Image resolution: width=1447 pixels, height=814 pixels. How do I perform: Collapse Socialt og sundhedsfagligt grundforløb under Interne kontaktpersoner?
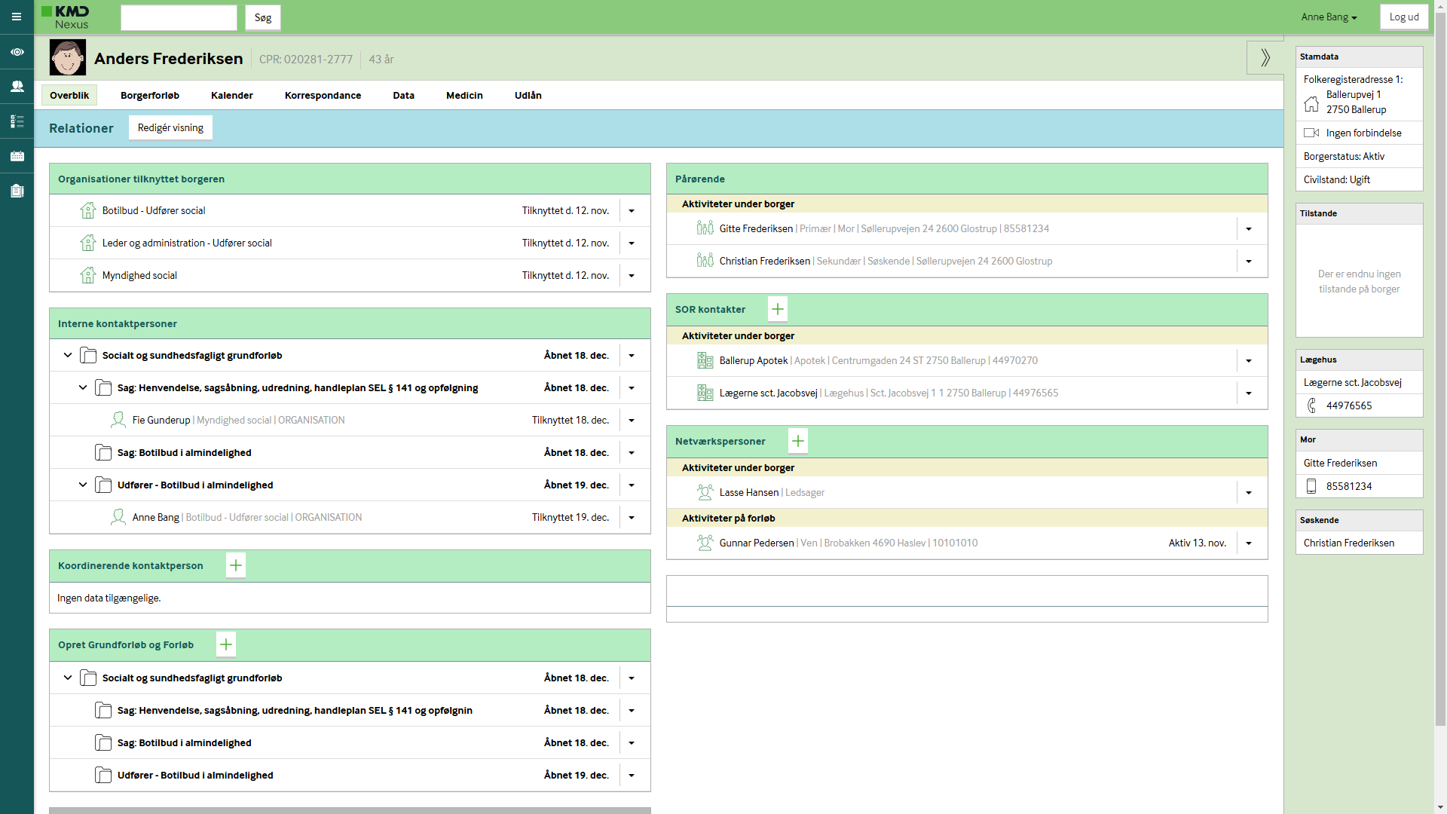68,355
